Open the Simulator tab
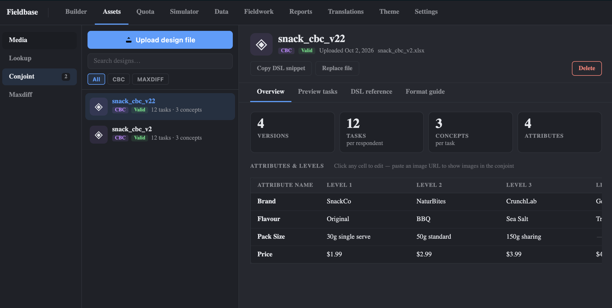612x308 pixels. tap(184, 12)
